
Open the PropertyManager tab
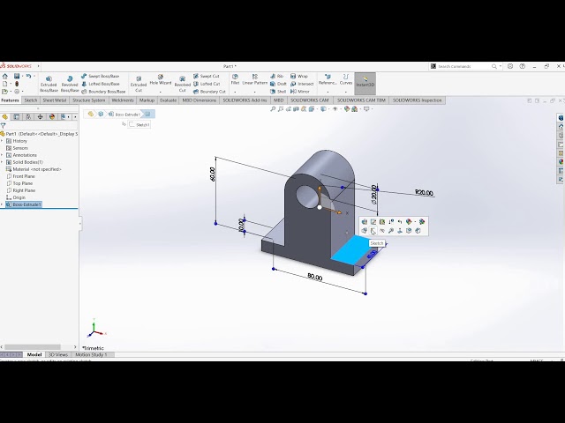[x=17, y=117]
